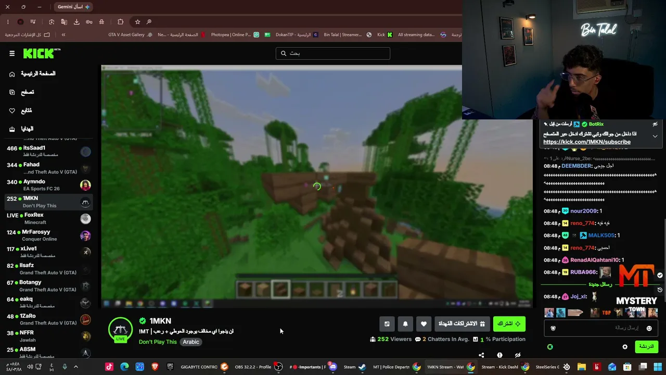Click MrFarosyy's avatar in the sidebar
Viewport: 666px width, 375px height.
coord(86,235)
